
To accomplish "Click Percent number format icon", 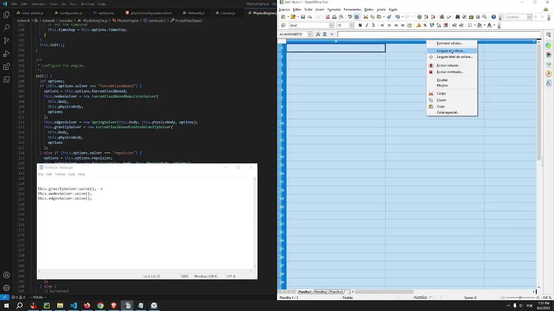I will 425,25.
